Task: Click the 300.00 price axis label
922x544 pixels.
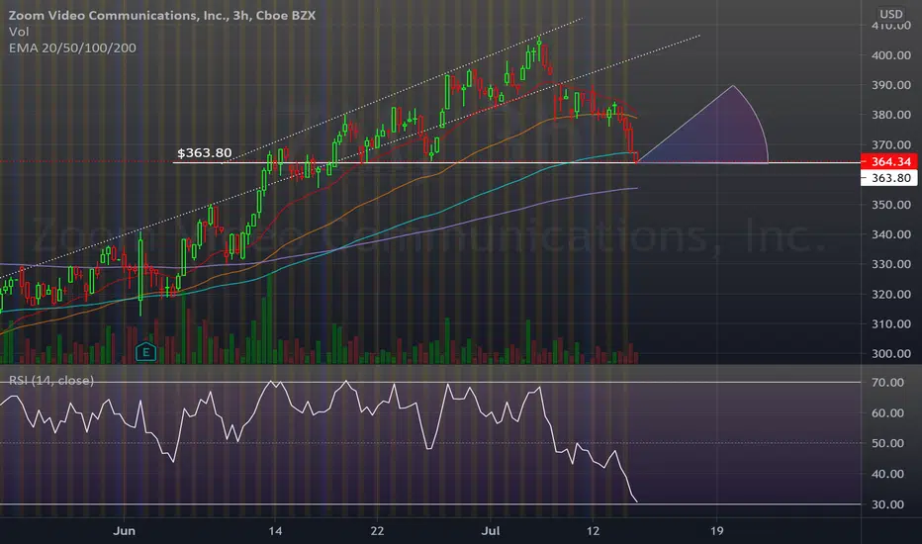Action: [890, 353]
